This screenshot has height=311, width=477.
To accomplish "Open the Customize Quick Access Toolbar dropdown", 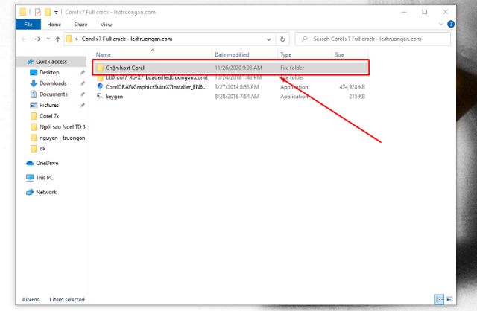I will point(57,13).
